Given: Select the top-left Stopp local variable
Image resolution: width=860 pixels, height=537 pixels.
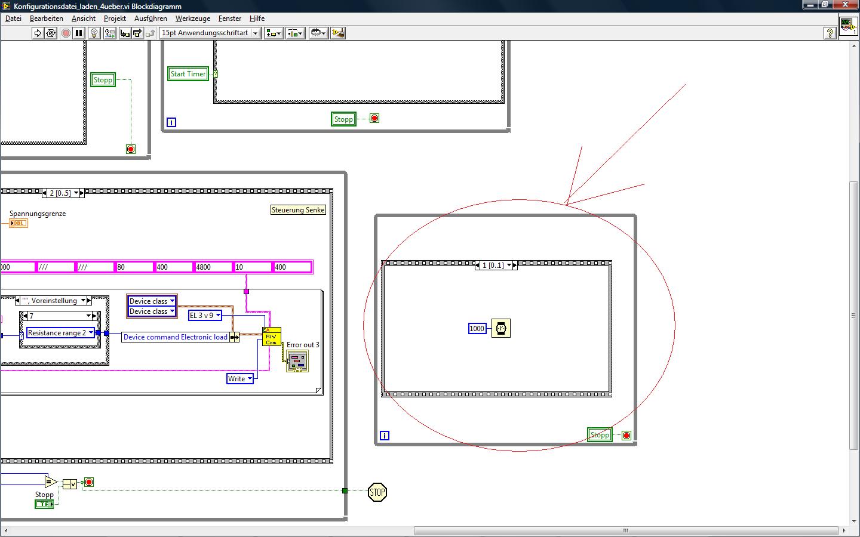Looking at the screenshot, I should pos(103,80).
